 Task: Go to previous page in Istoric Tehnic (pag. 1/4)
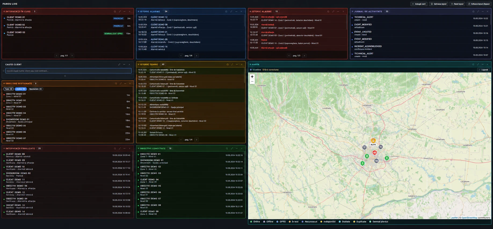click(x=181, y=140)
